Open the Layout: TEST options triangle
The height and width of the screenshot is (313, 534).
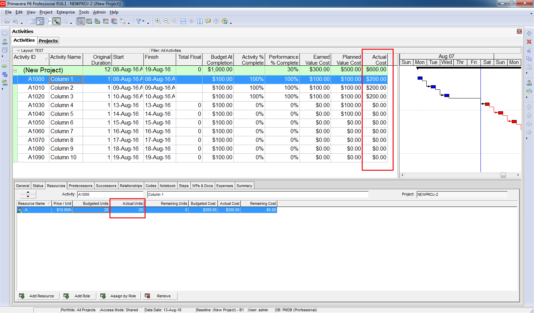18,50
